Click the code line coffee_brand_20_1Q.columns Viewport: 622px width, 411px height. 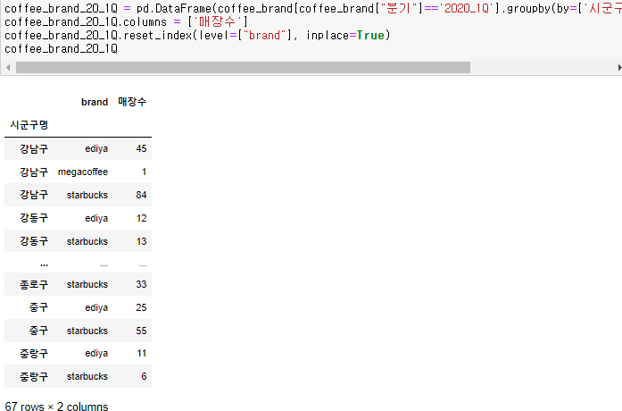(126, 21)
